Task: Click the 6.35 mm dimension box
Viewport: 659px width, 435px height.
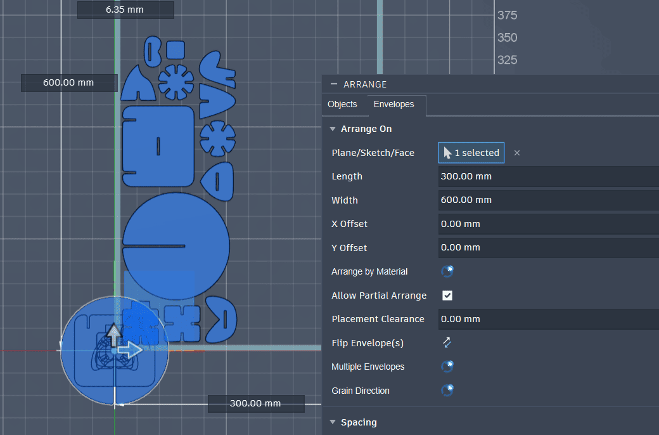Action: coord(125,10)
